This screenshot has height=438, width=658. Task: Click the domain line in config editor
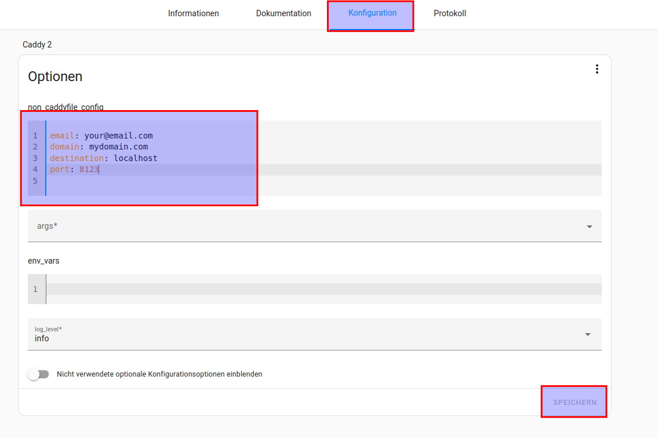click(x=99, y=147)
